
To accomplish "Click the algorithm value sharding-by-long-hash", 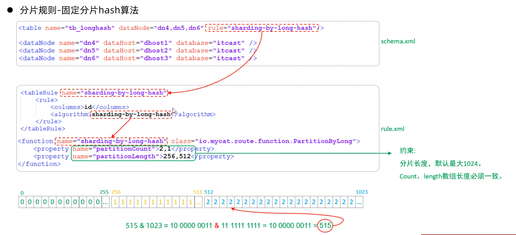I will (131, 114).
